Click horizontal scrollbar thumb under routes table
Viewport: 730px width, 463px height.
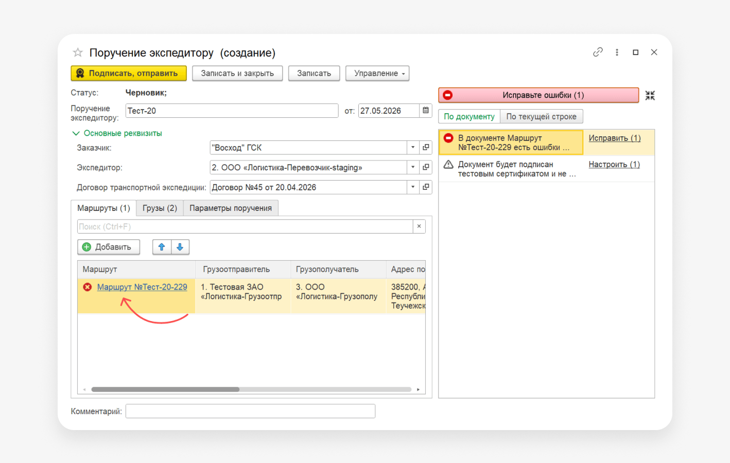point(165,389)
